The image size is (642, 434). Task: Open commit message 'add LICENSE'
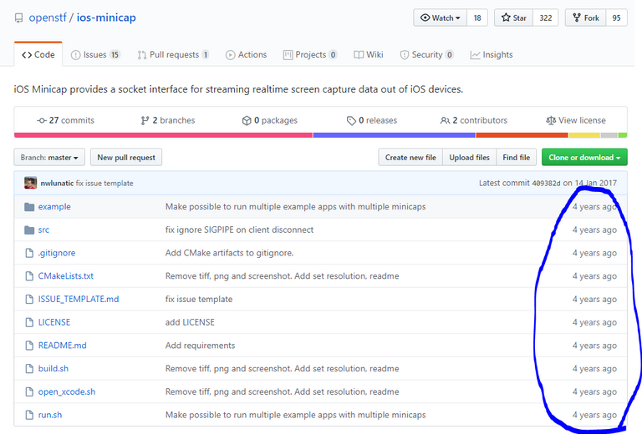[190, 322]
